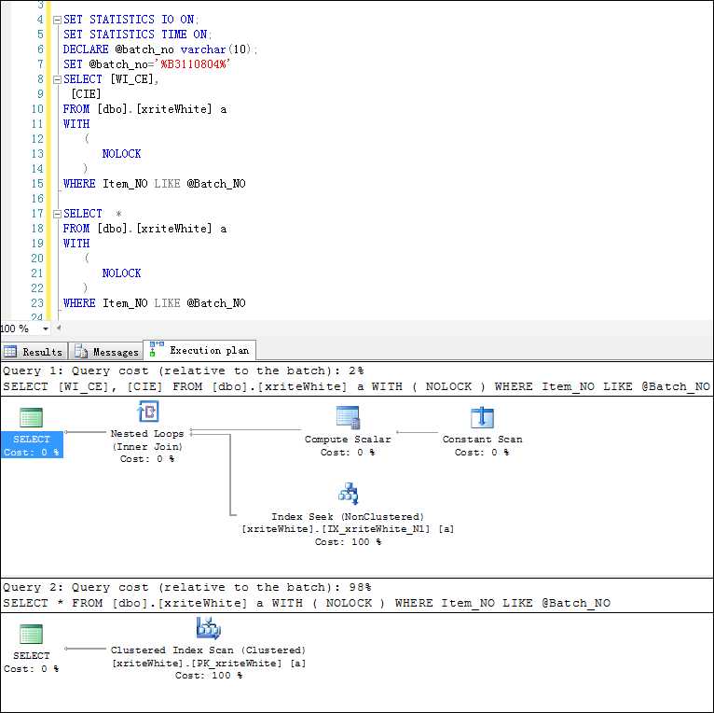Click the [IX_xriteWhite_N1] index name text
Screen dimensions: 714x713
375,529
